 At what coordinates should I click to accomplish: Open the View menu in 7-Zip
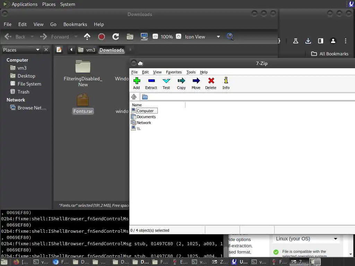click(157, 72)
